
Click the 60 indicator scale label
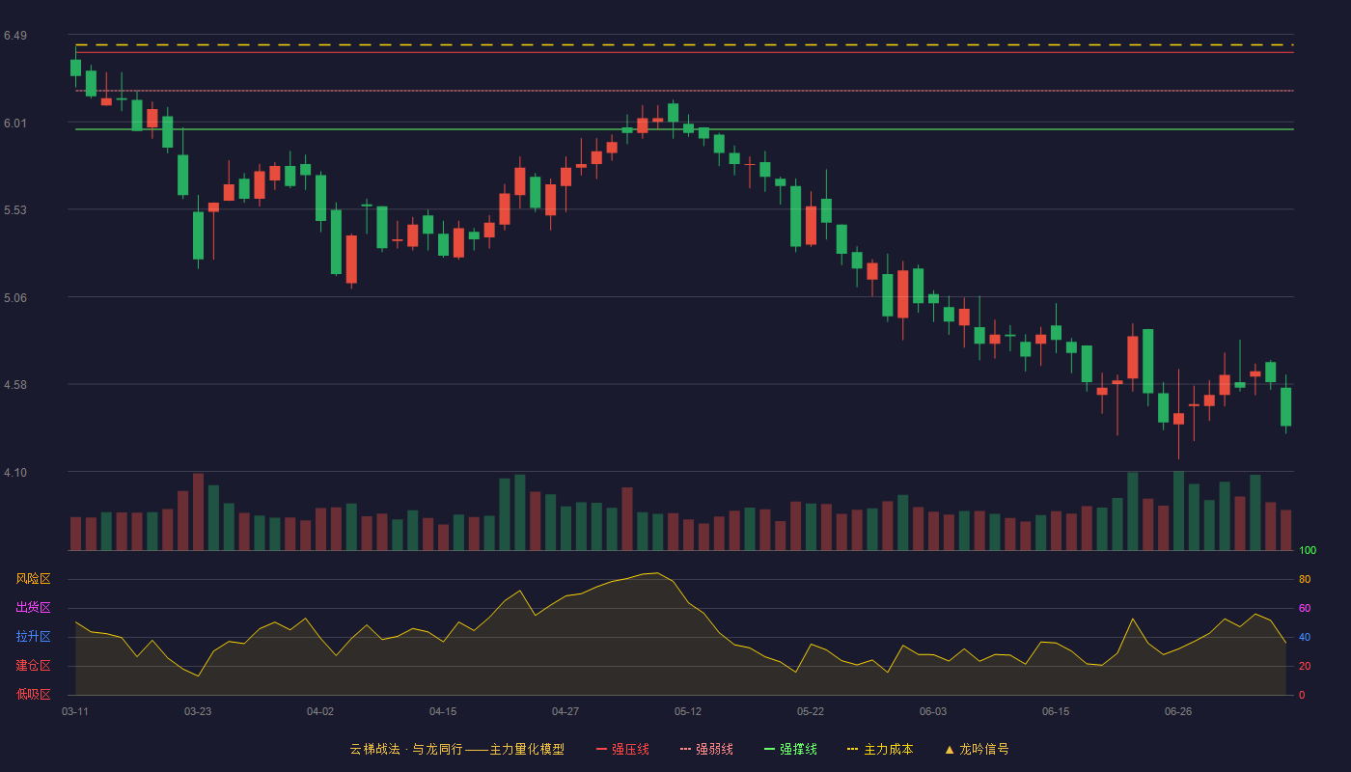tap(1305, 608)
